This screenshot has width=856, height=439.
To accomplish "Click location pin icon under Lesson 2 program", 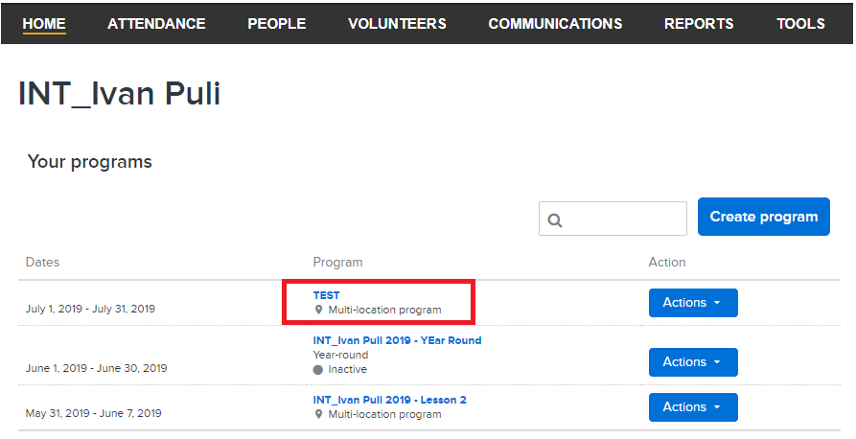I will click(x=319, y=414).
